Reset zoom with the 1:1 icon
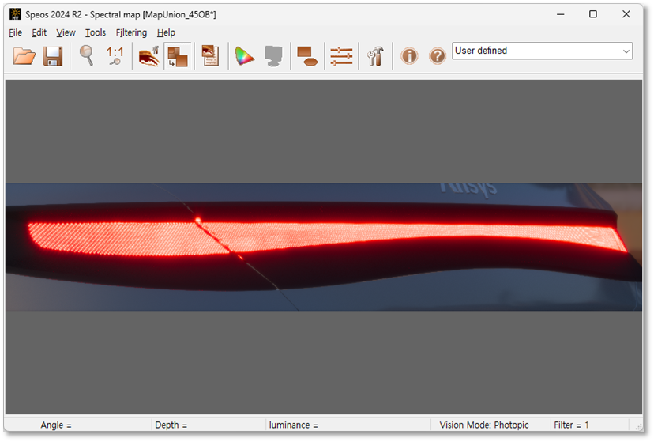 coord(115,55)
